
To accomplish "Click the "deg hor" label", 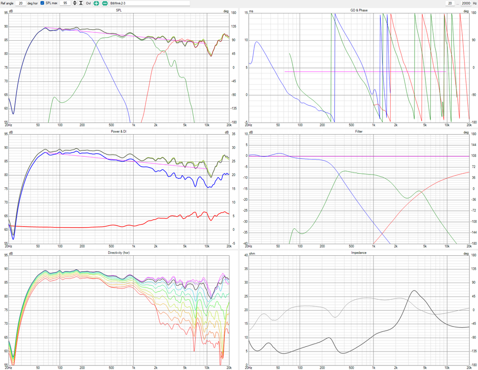I will (x=33, y=3).
